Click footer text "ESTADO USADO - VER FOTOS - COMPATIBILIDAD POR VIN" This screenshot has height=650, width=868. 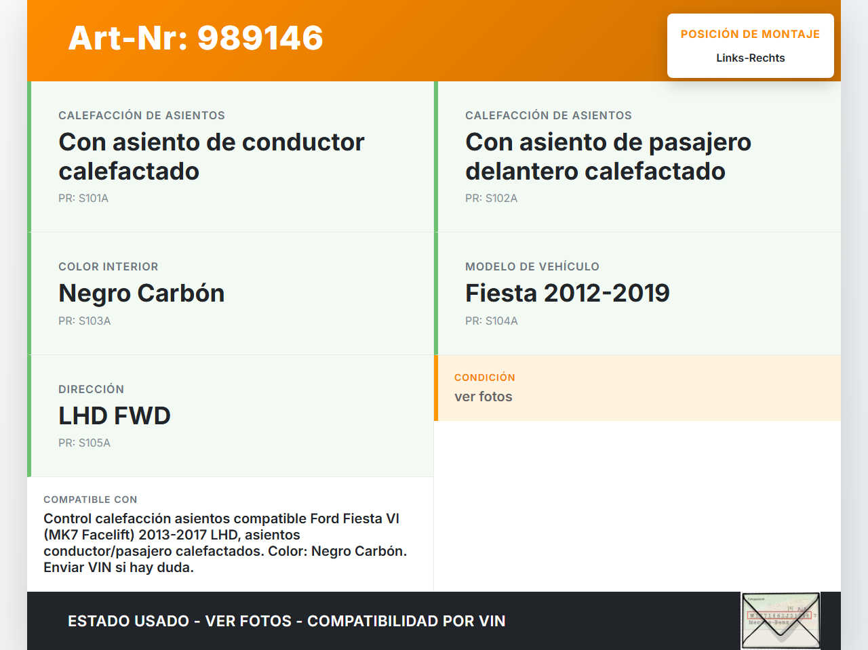pyautogui.click(x=287, y=621)
